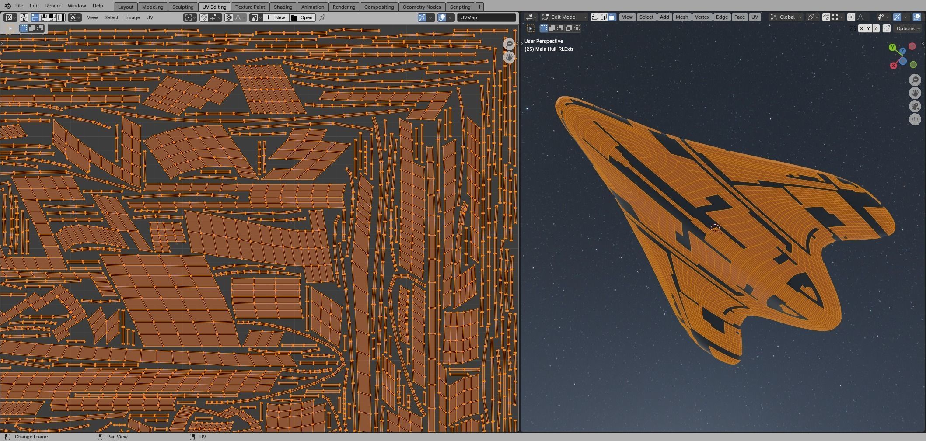Toggle camera view in 3D viewport
Image resolution: width=926 pixels, height=441 pixels.
click(915, 106)
